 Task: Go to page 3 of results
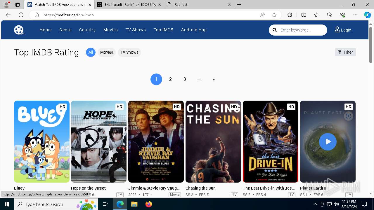click(x=185, y=79)
